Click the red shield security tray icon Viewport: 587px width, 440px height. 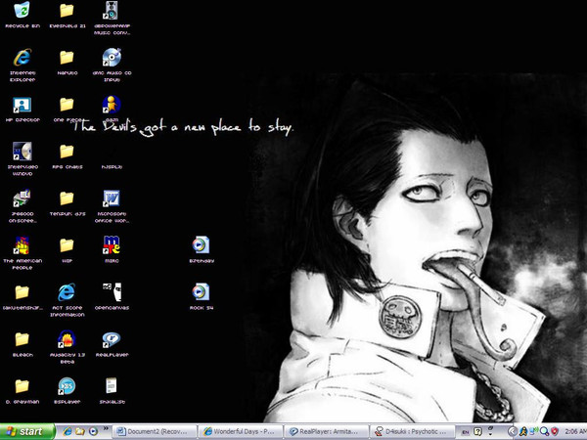pos(555,432)
